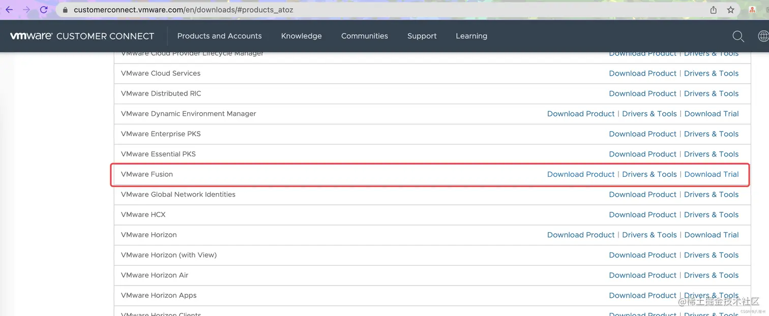This screenshot has height=316, width=769.
Task: Click the VMware Horizon product name
Action: click(x=149, y=235)
